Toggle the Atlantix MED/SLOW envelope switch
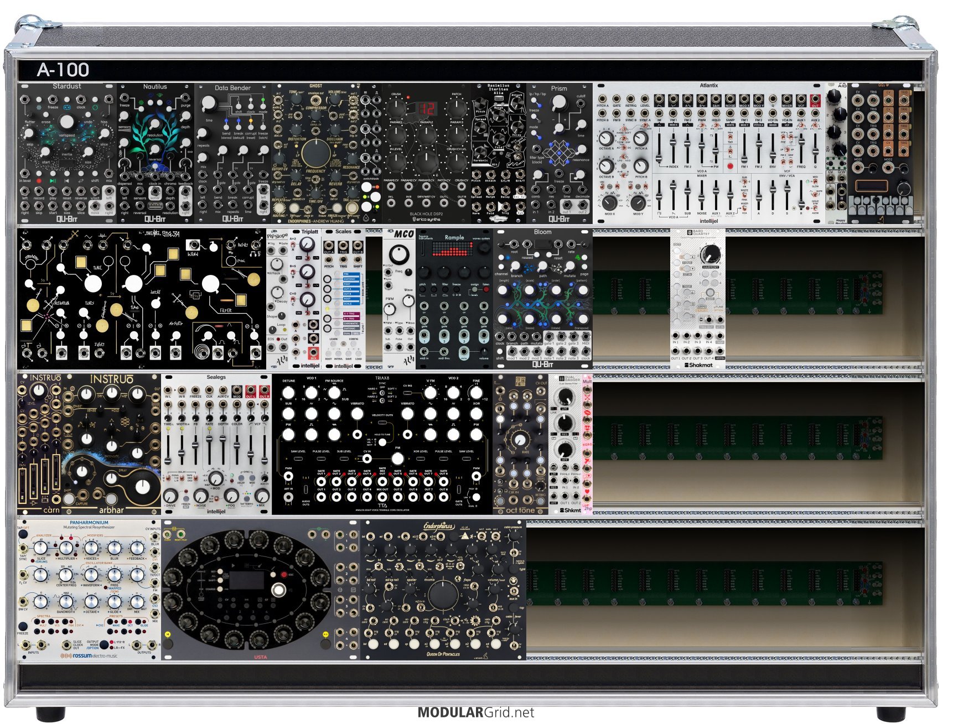This screenshot has width=953, height=724. [x=815, y=183]
